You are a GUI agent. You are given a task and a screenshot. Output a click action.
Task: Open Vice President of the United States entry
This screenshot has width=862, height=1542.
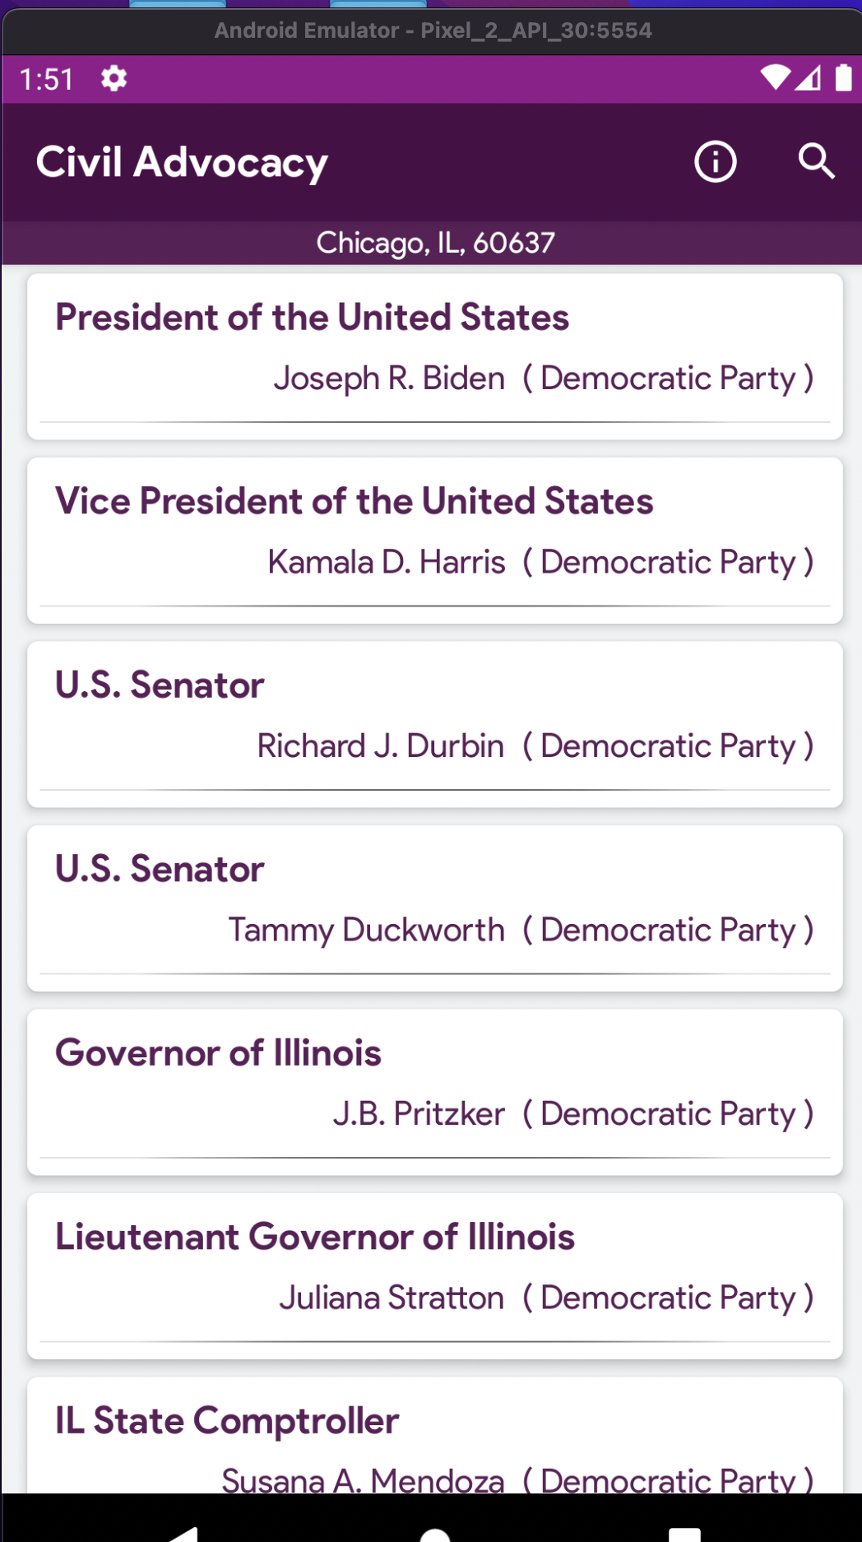434,540
